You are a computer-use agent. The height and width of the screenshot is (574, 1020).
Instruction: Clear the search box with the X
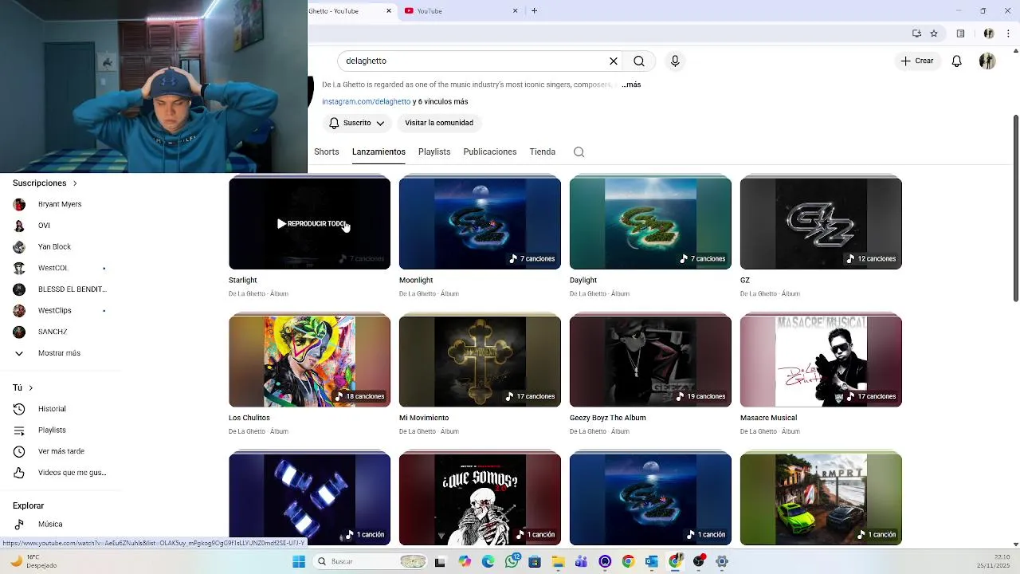coord(614,61)
